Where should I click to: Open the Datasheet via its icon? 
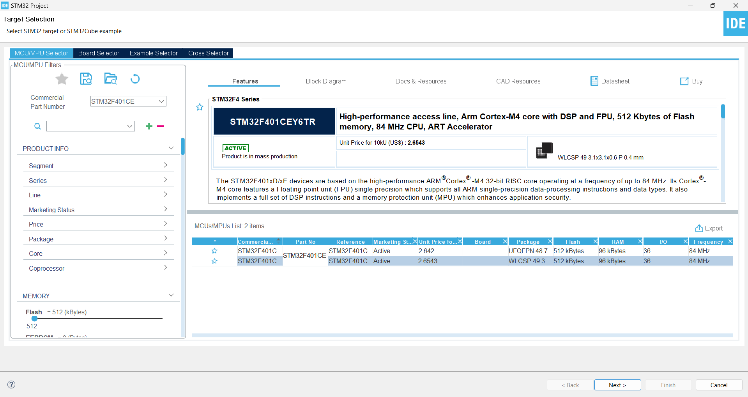pos(594,81)
